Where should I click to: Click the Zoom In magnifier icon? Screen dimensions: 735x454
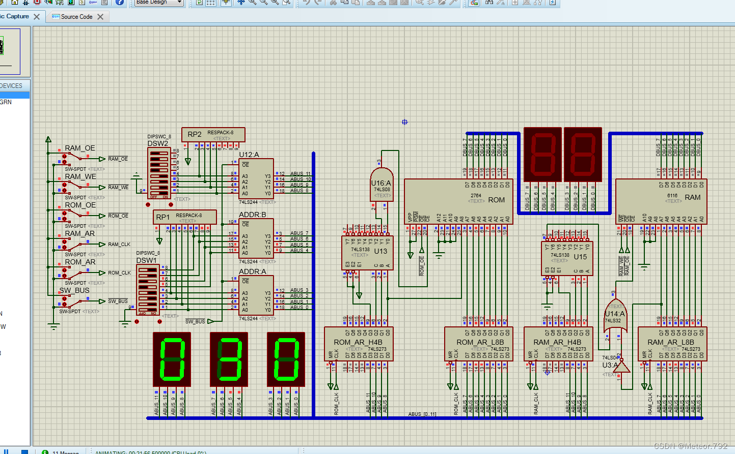click(x=252, y=2)
